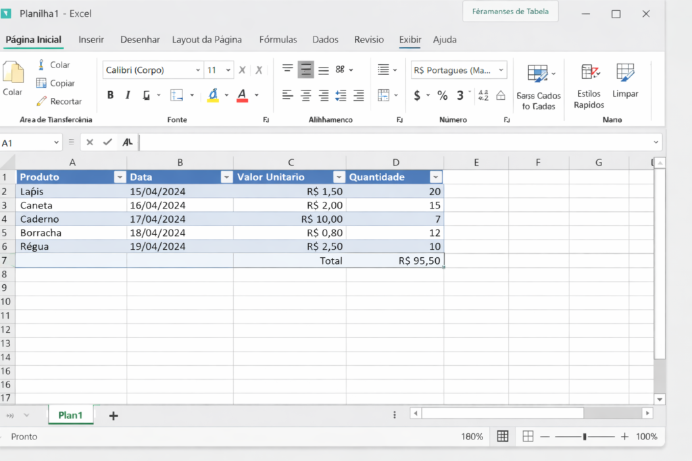Click the Colar paste icon

point(13,73)
